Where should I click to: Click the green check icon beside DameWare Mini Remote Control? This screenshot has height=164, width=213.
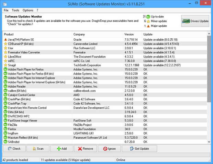[5, 108]
